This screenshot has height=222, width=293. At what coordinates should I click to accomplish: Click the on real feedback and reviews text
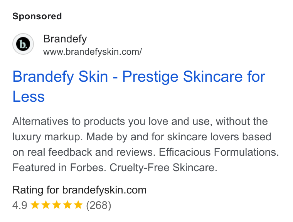click(84, 152)
